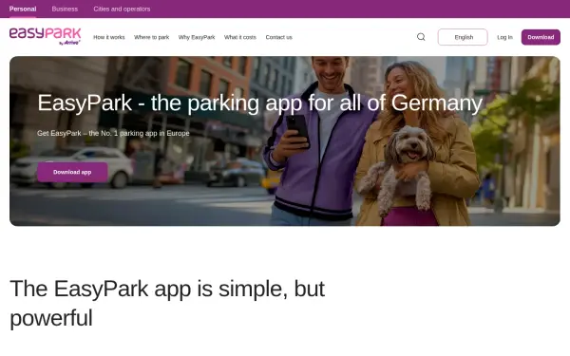Open the Where to park menu
570x356 pixels.
152,37
